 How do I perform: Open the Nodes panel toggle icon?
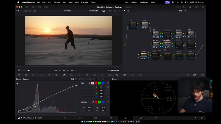tap(190, 7)
